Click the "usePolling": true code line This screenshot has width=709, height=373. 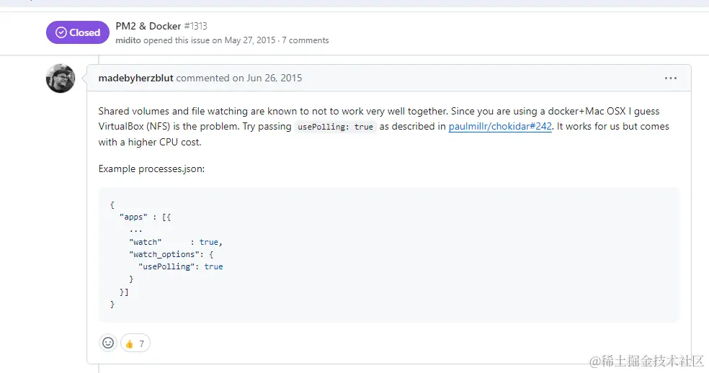coord(181,266)
